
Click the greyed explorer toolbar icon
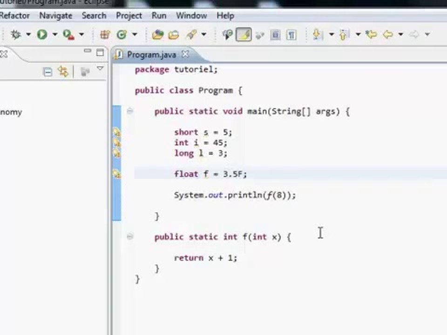coord(85,72)
